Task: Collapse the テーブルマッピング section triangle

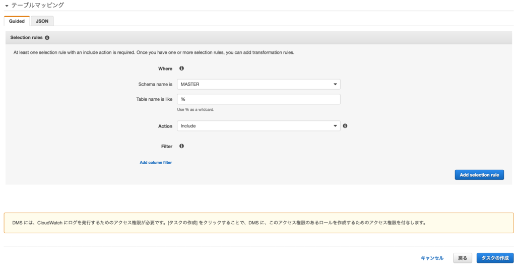Action: click(x=7, y=6)
